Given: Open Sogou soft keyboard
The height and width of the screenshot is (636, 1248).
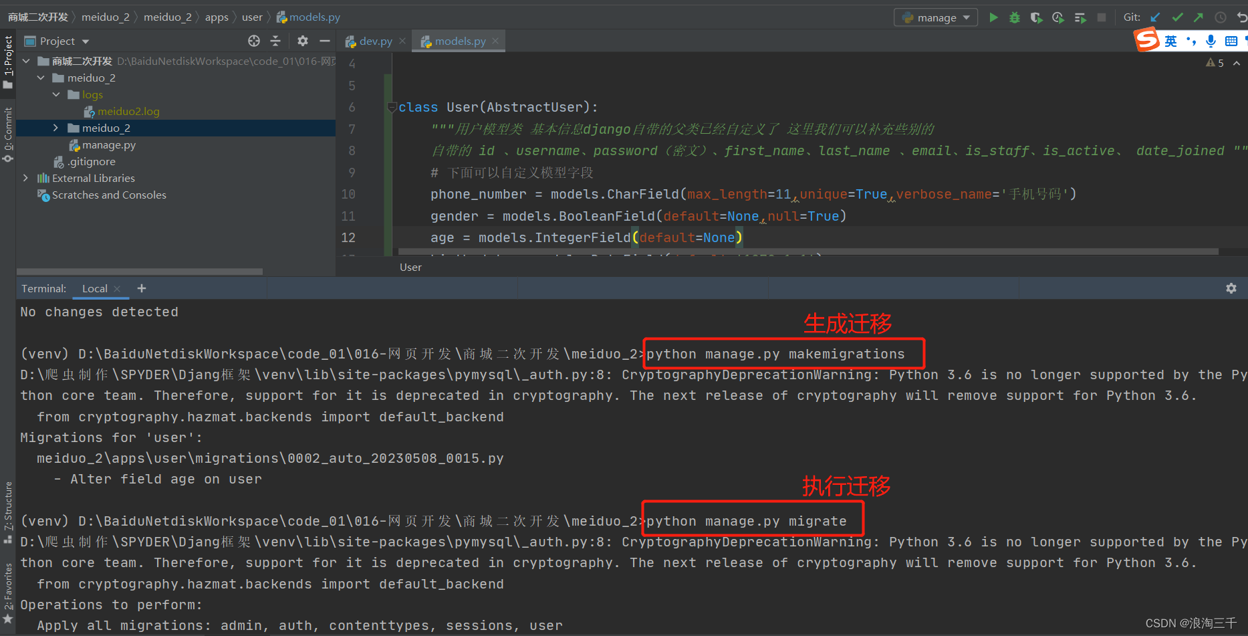Looking at the screenshot, I should [1231, 41].
